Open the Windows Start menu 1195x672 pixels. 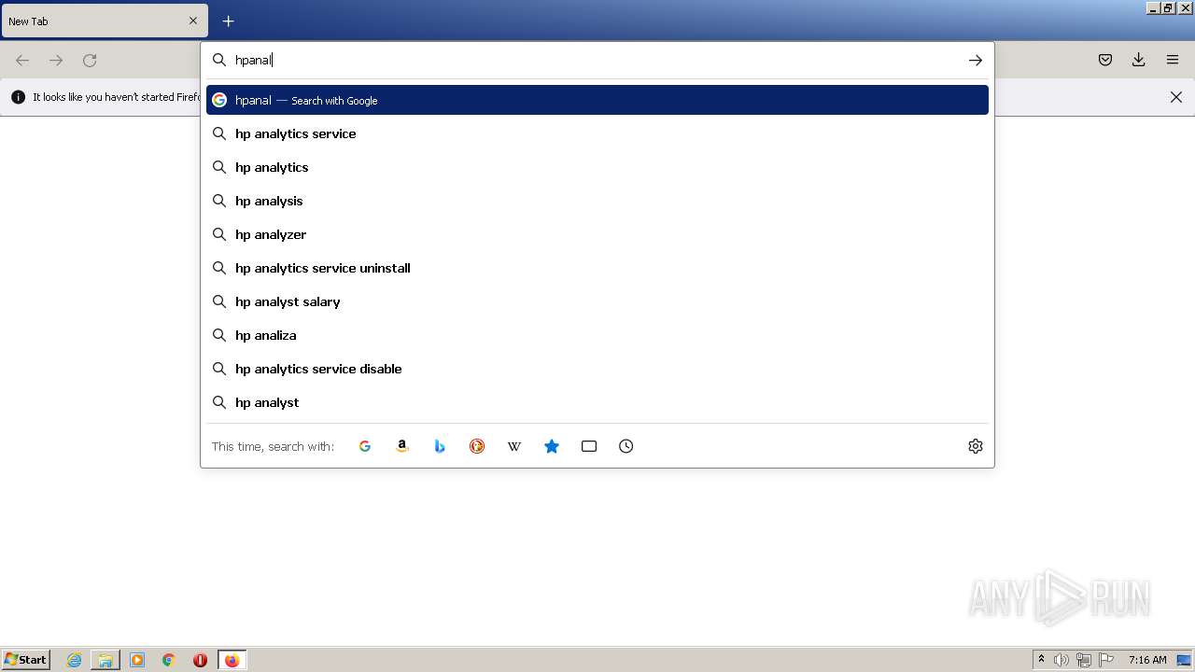coord(25,660)
